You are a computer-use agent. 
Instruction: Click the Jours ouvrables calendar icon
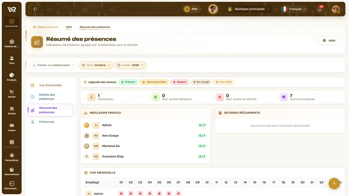pyautogui.click(x=284, y=97)
